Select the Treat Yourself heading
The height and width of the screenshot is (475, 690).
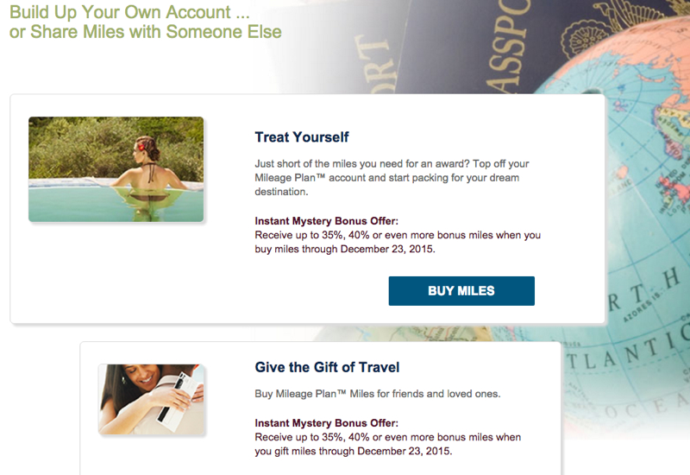(x=301, y=137)
